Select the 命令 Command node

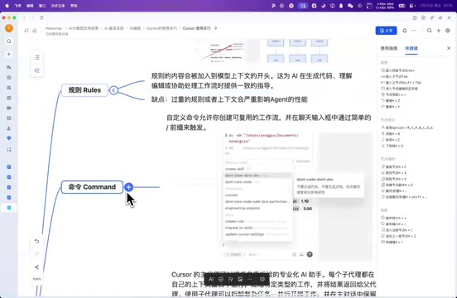(92, 187)
